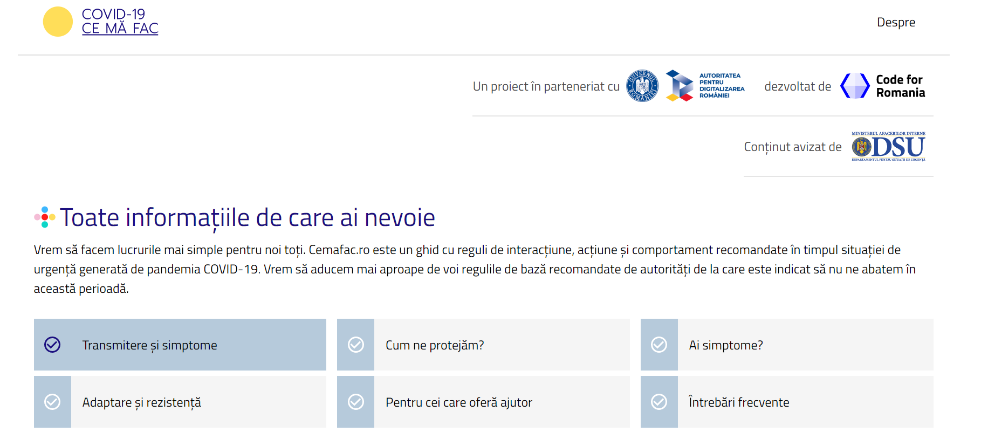
Task: Click the DSU ministry emblem
Action: coord(888,147)
